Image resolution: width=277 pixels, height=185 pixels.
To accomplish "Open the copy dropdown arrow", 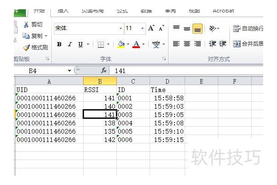I will (46, 36).
